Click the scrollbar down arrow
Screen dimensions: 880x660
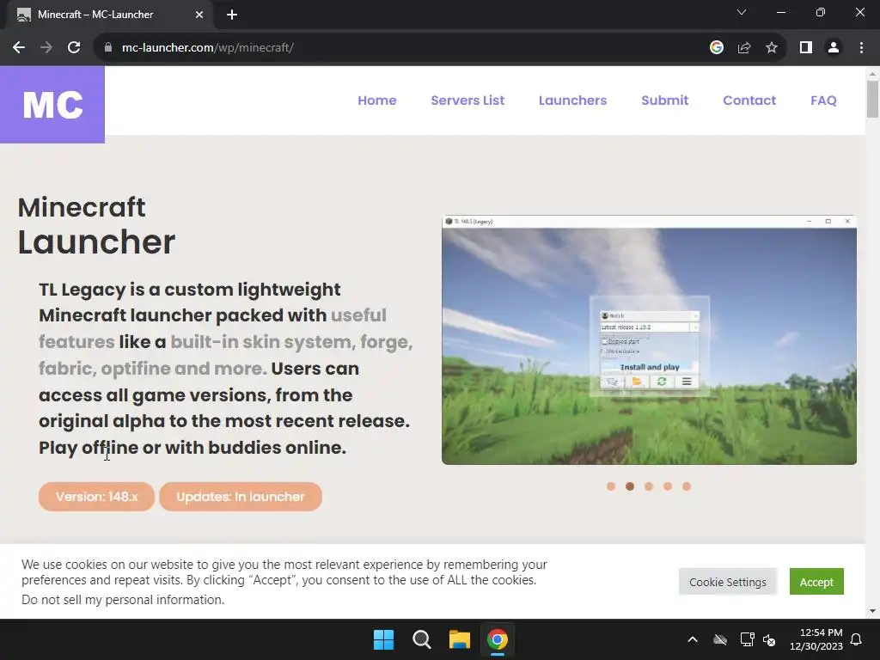(872, 611)
